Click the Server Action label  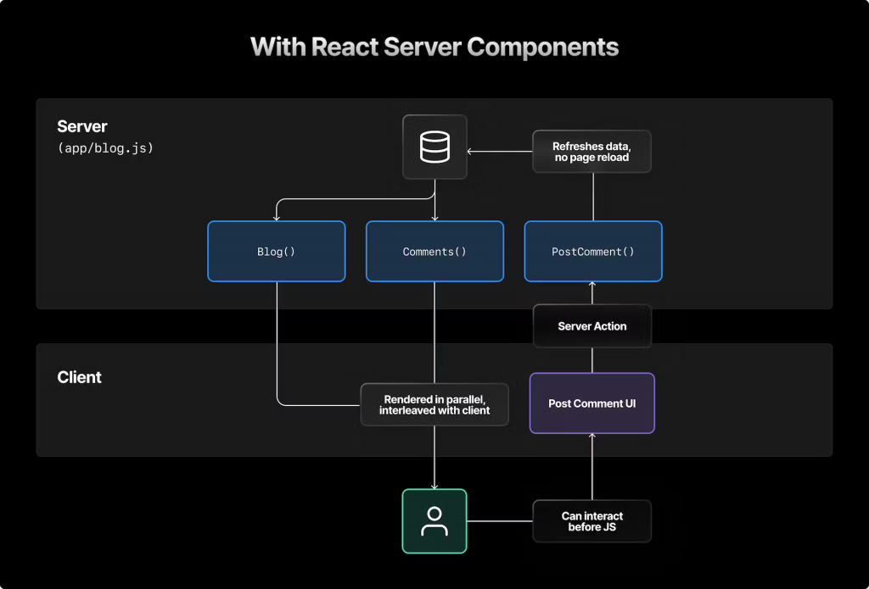[591, 326]
